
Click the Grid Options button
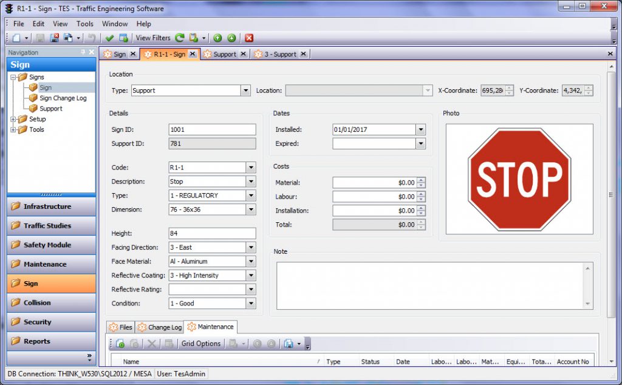(x=200, y=343)
